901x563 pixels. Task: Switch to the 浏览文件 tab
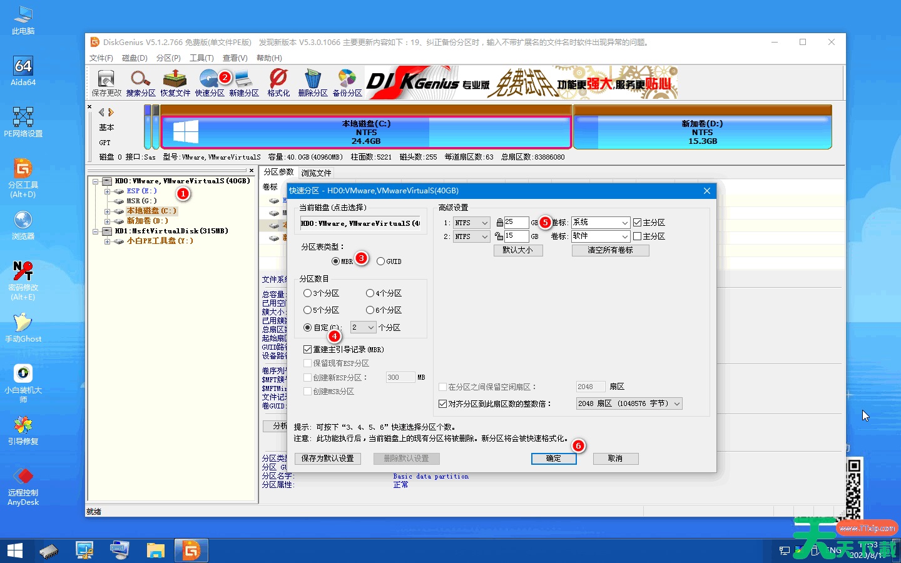point(316,173)
